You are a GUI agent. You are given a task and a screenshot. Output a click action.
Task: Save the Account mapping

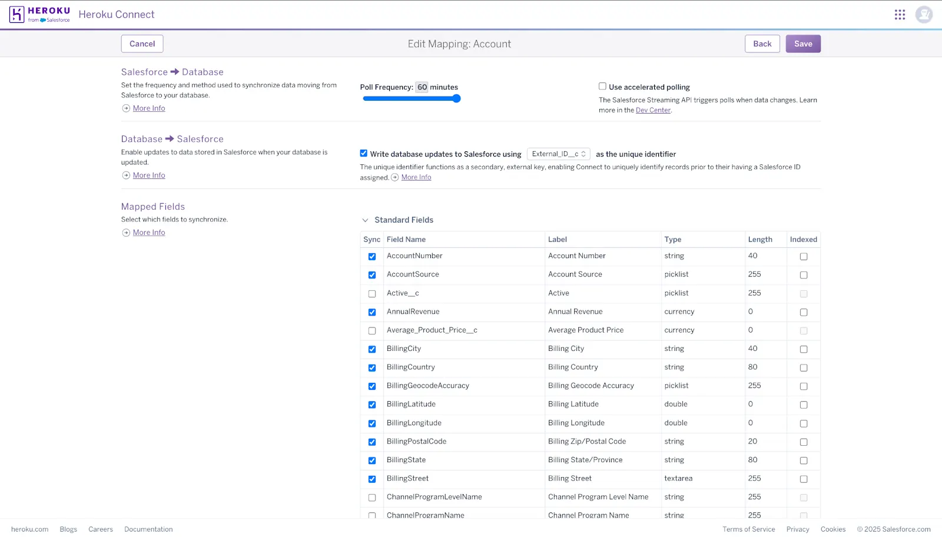802,44
